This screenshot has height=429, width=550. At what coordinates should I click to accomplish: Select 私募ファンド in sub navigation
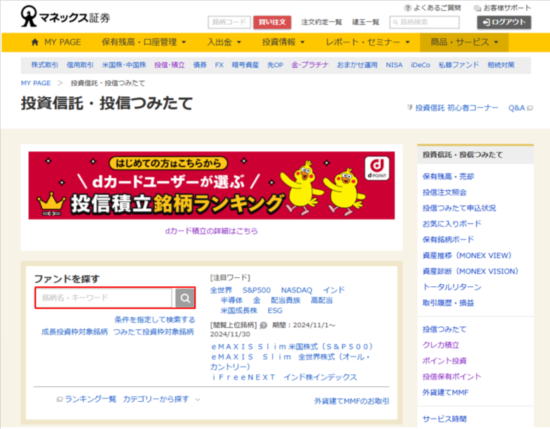(x=459, y=65)
